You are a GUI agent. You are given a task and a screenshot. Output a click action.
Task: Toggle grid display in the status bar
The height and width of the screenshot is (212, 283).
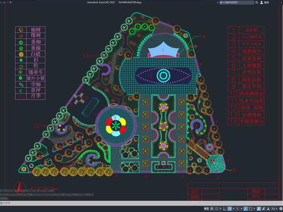212,208
